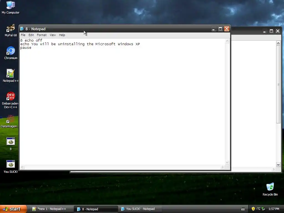Open My Computer desktop icon
Screen dimensions: 284x213
tap(11, 7)
